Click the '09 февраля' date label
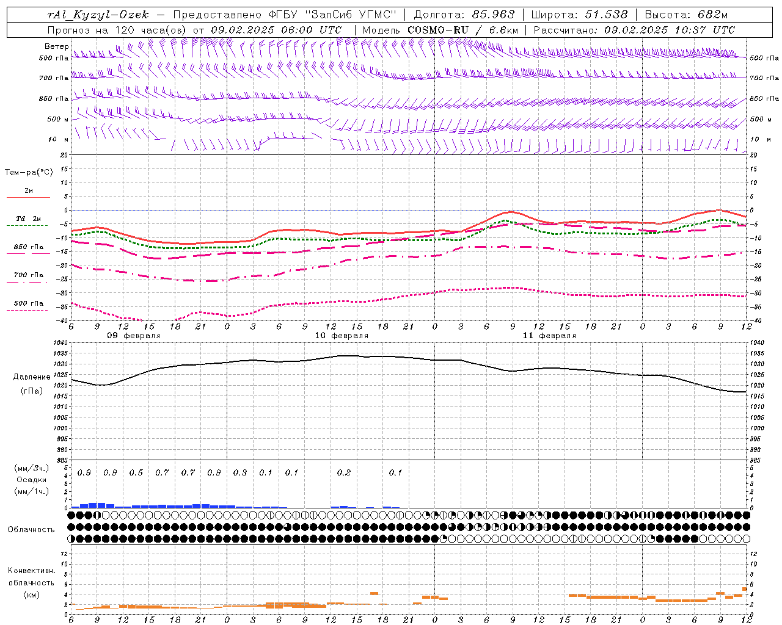 pyautogui.click(x=134, y=336)
